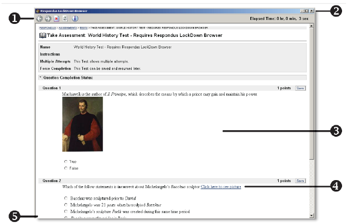Select False for Question 1

coord(65,168)
